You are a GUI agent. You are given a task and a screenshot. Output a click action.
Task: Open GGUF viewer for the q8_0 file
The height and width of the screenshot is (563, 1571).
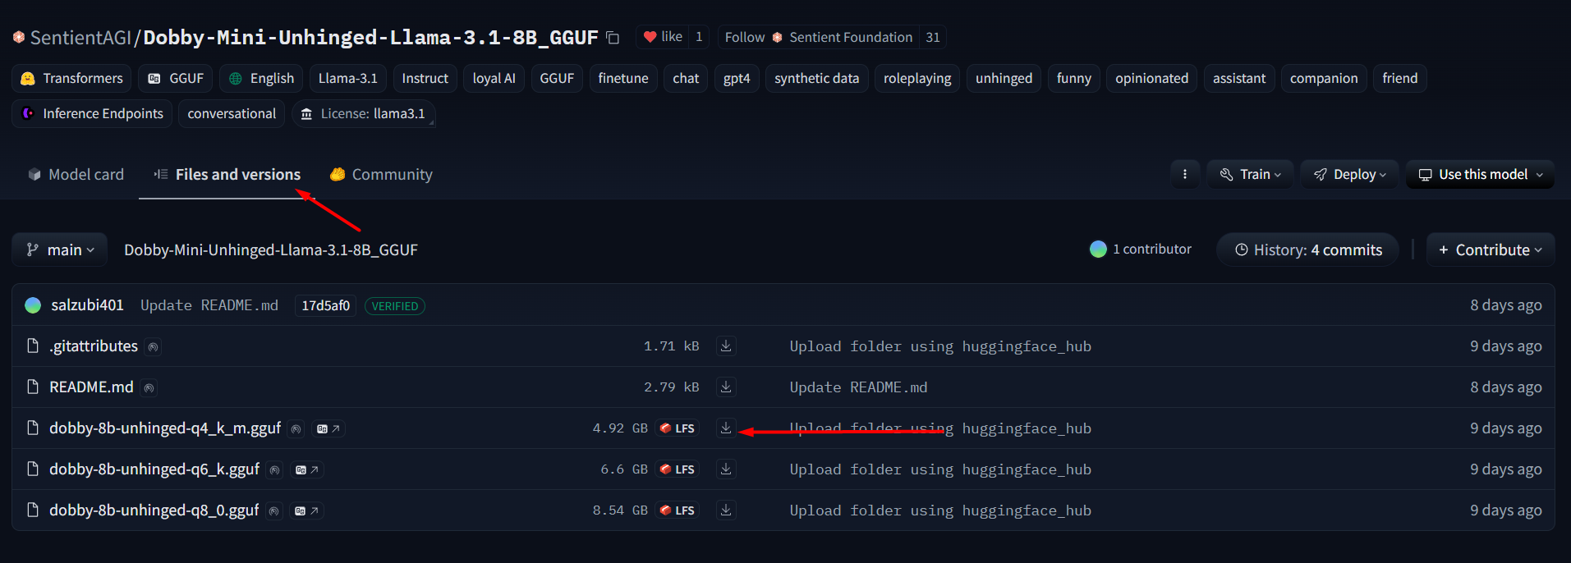click(x=306, y=510)
